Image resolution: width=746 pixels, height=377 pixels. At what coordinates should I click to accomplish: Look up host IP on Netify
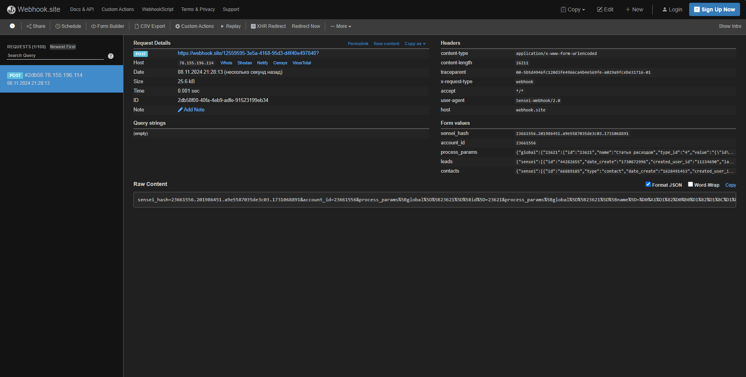tap(262, 63)
